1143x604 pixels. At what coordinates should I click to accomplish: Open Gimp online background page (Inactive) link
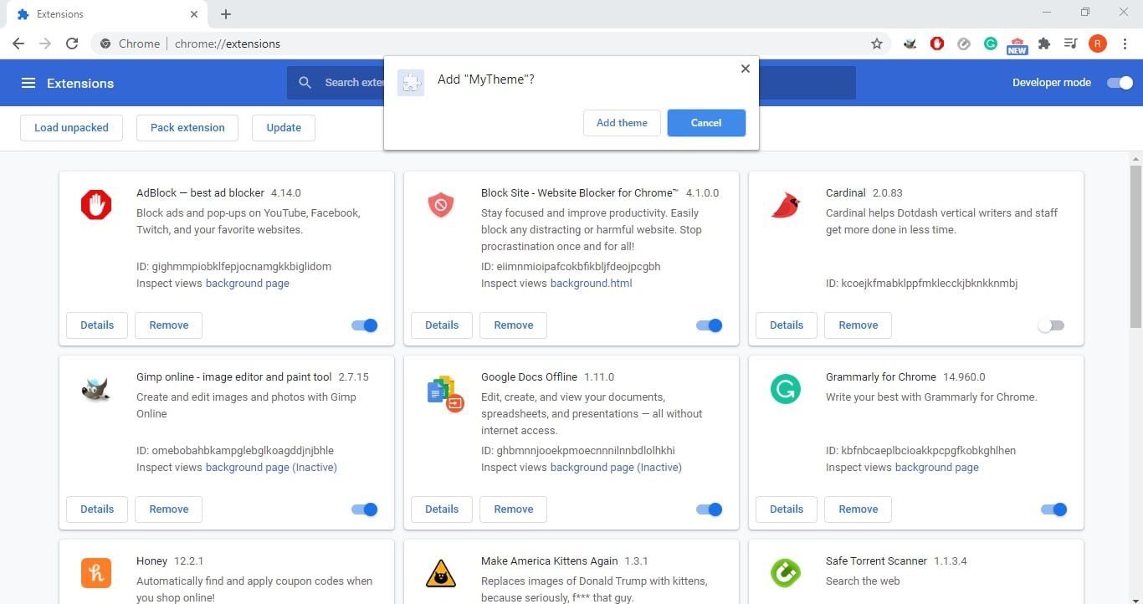(271, 468)
